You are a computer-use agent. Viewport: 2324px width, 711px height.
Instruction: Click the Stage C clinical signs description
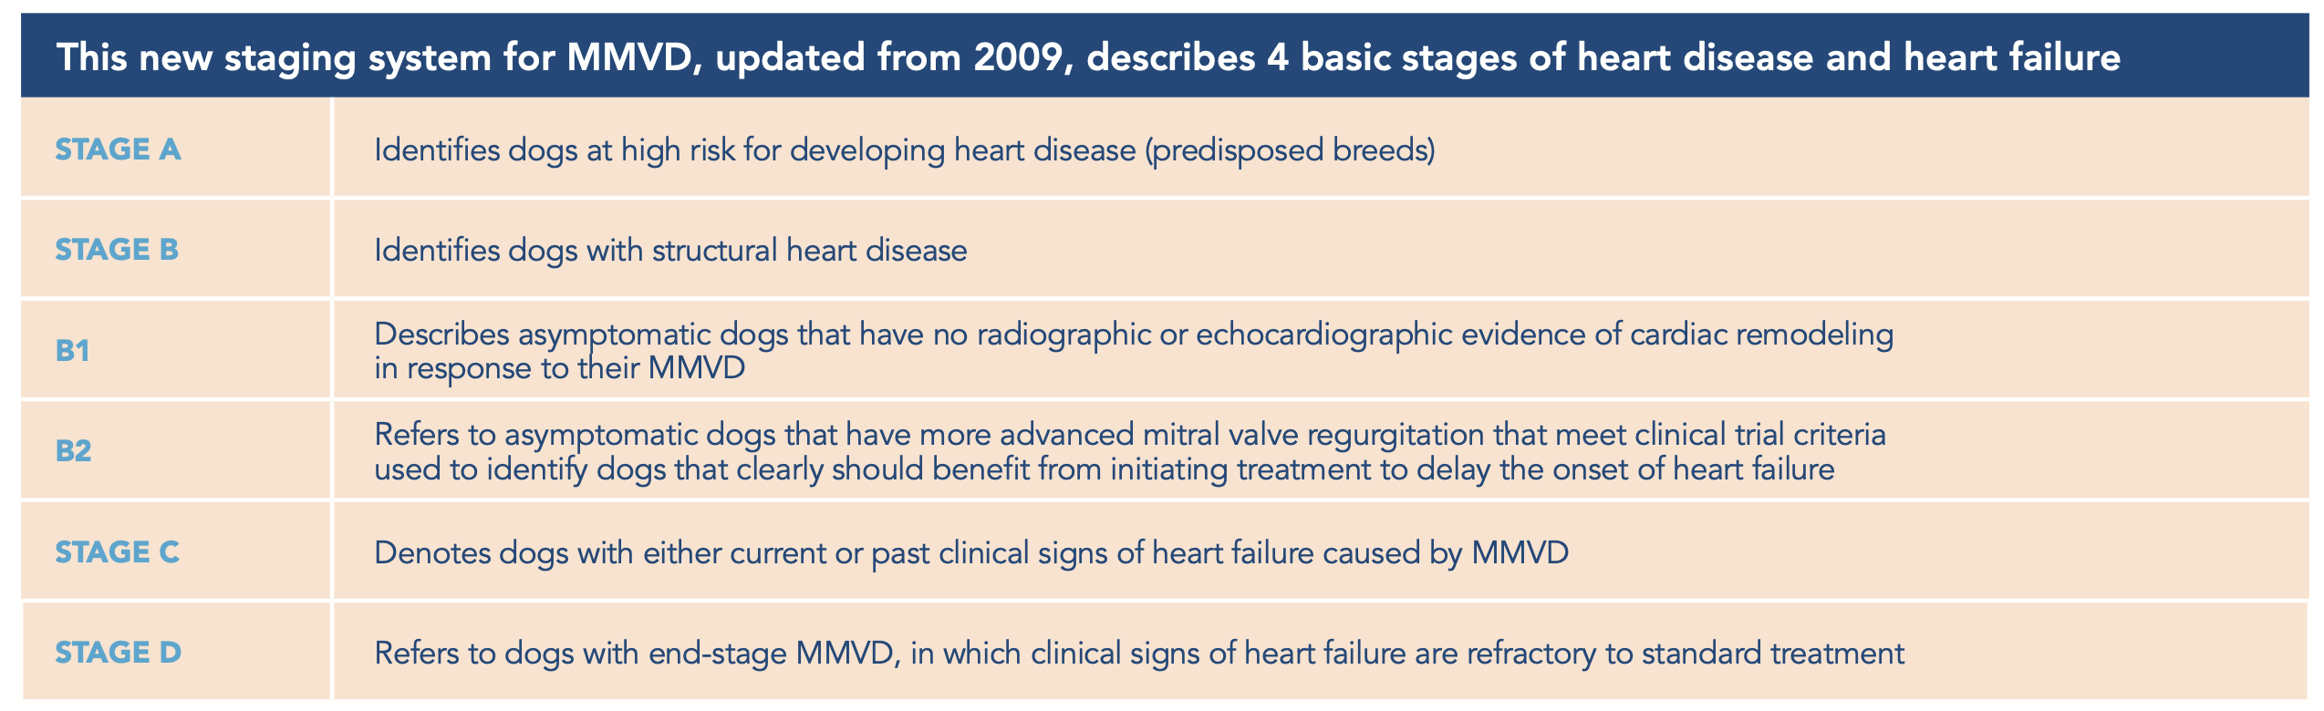970,553
